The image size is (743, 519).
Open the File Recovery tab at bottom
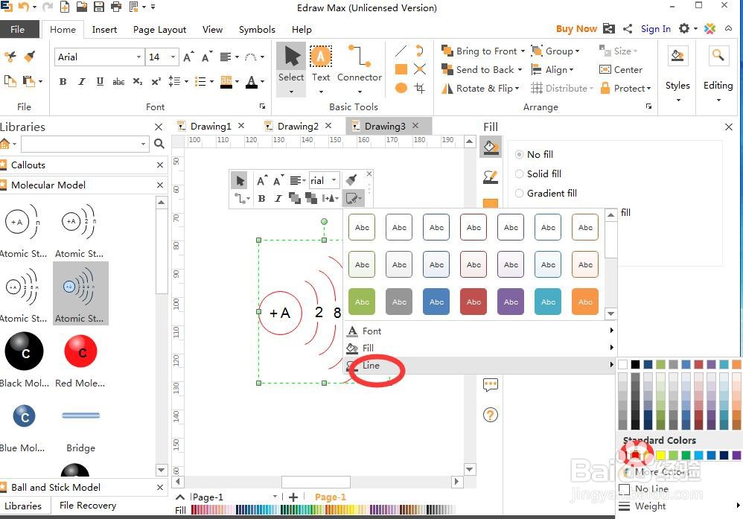[88, 506]
